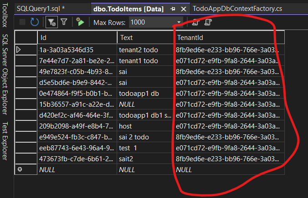Open the TodoAppDbContextFactory.cs tab

[237, 9]
